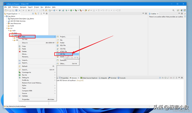This screenshot has width=192, height=113.
Task: Collapse the src folder node
Action: [7, 28]
